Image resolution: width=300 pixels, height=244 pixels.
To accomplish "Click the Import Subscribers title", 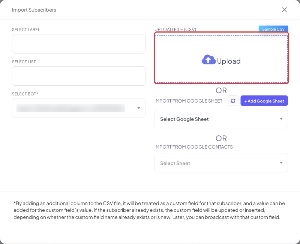I will [34, 10].
